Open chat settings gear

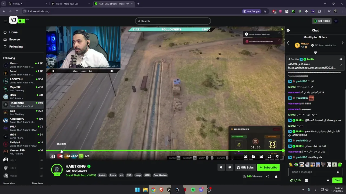328,180
